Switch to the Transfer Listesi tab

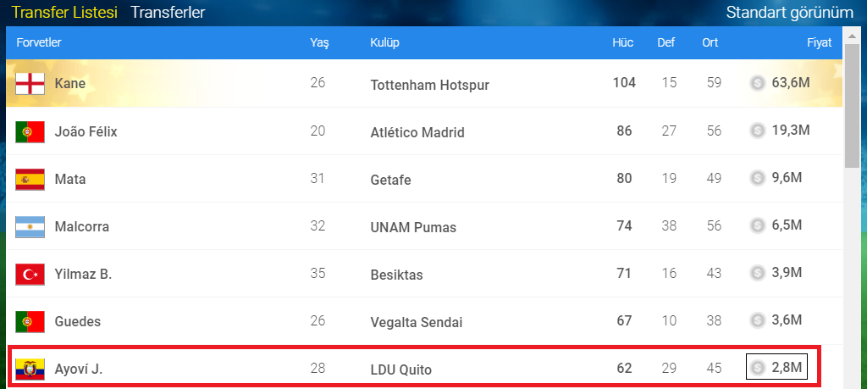tap(64, 13)
